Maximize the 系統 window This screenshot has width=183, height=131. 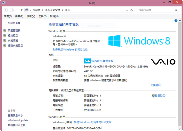170,2
